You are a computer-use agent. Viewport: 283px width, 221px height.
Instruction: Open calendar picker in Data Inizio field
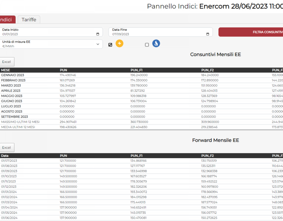point(98,34)
